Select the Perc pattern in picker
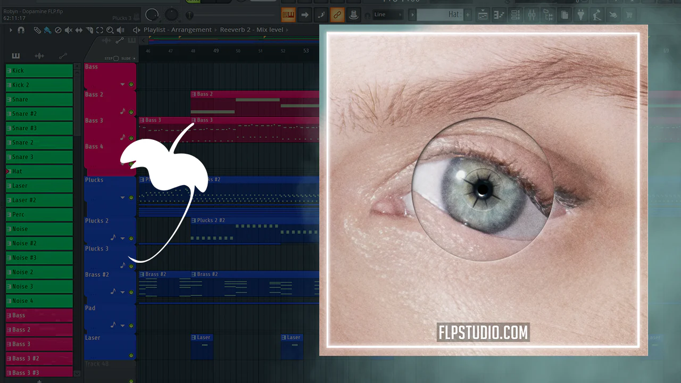 (39, 214)
